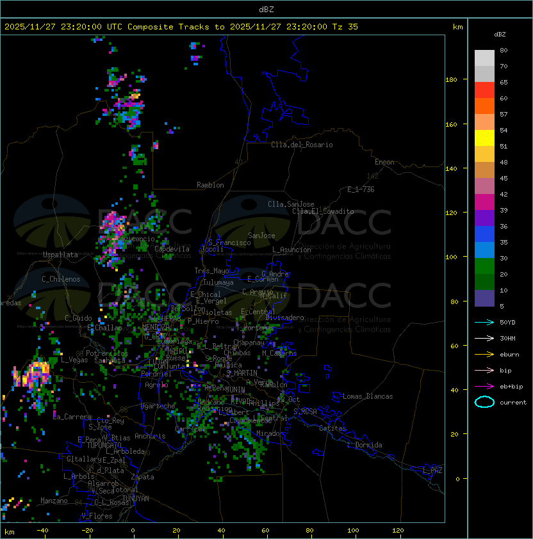Click the 'Catitas' place label

332,428
